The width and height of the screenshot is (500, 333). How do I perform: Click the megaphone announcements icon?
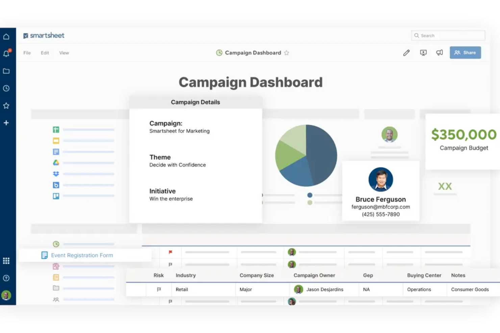coord(440,53)
